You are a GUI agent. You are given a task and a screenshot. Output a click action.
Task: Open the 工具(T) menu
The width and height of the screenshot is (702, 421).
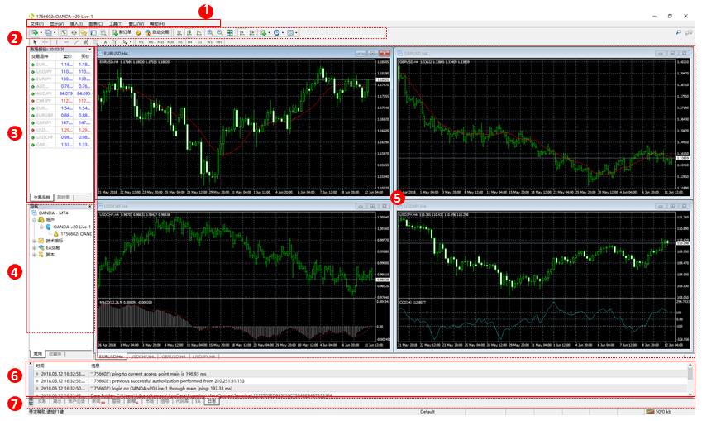[x=116, y=23]
